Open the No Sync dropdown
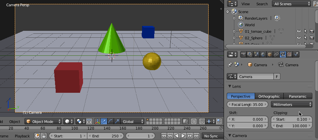Screen dimensions: 318x140 coord(213,136)
